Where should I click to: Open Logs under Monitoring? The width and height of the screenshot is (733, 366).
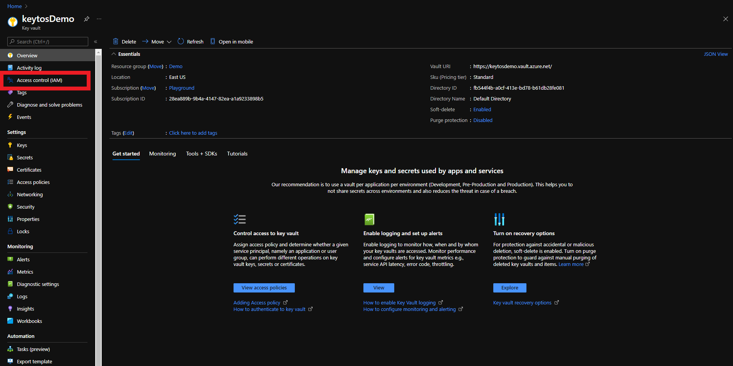pyautogui.click(x=47, y=296)
